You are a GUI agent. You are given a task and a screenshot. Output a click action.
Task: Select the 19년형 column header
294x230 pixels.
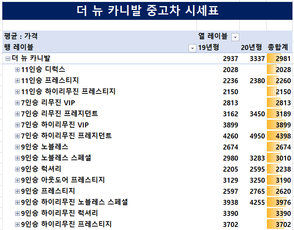coord(208,47)
